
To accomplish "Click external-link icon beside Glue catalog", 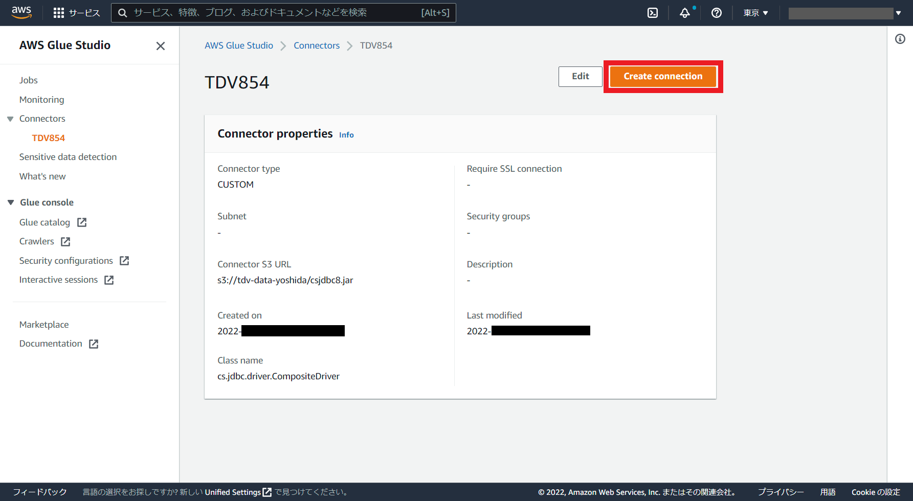I will coord(82,222).
